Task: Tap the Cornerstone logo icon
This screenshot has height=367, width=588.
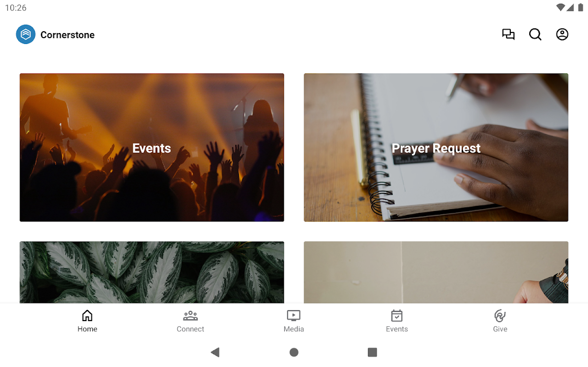Action: pos(26,34)
